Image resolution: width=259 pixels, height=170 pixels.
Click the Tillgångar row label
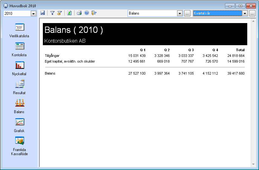pyautogui.click(x=52, y=56)
